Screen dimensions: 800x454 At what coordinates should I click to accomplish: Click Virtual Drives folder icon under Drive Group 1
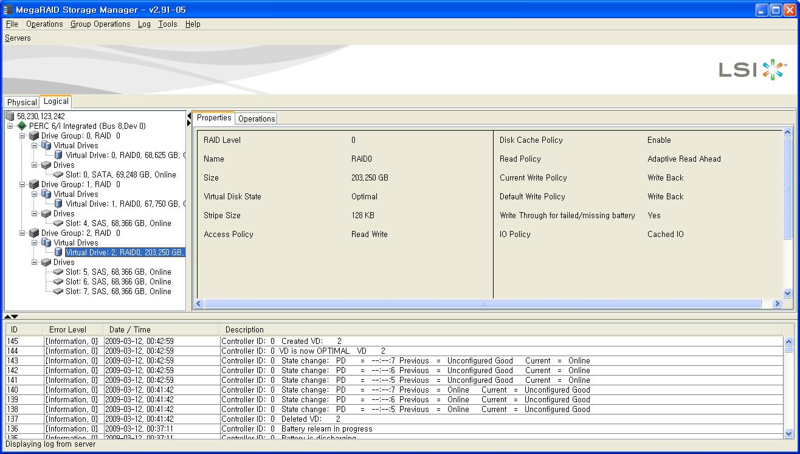pos(46,194)
